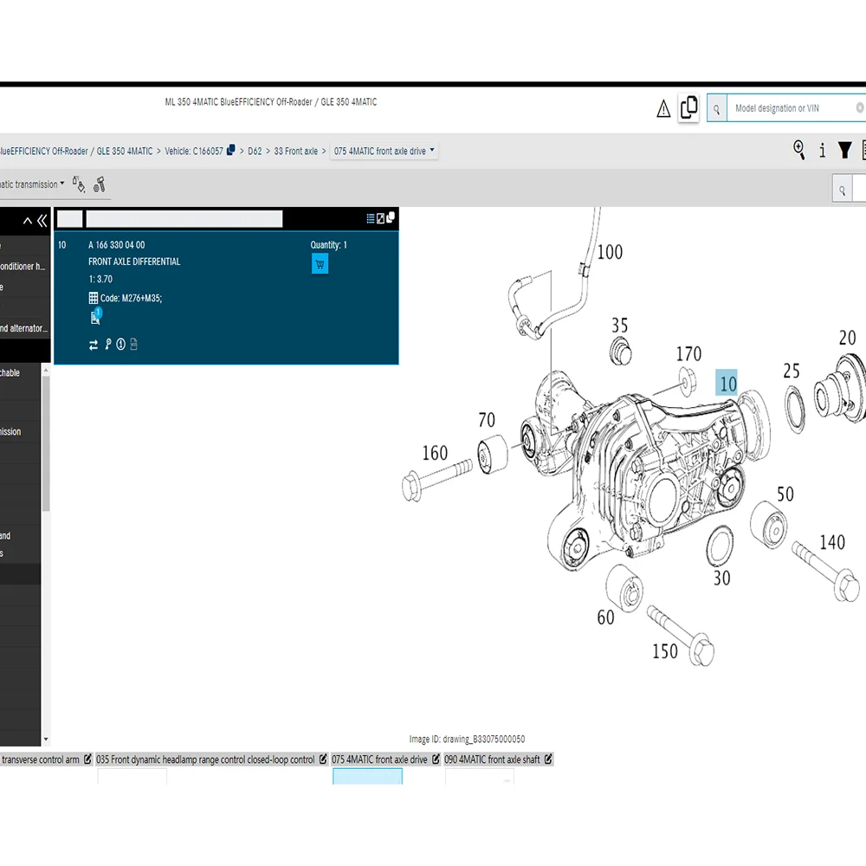Open the transverse control arm tab
Screen dimensions: 866x866
(41, 759)
